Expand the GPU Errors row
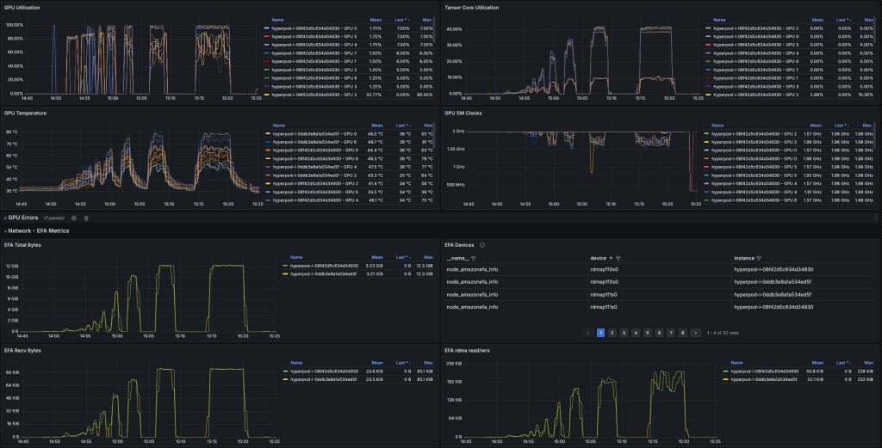This screenshot has width=882, height=448. 4,218
